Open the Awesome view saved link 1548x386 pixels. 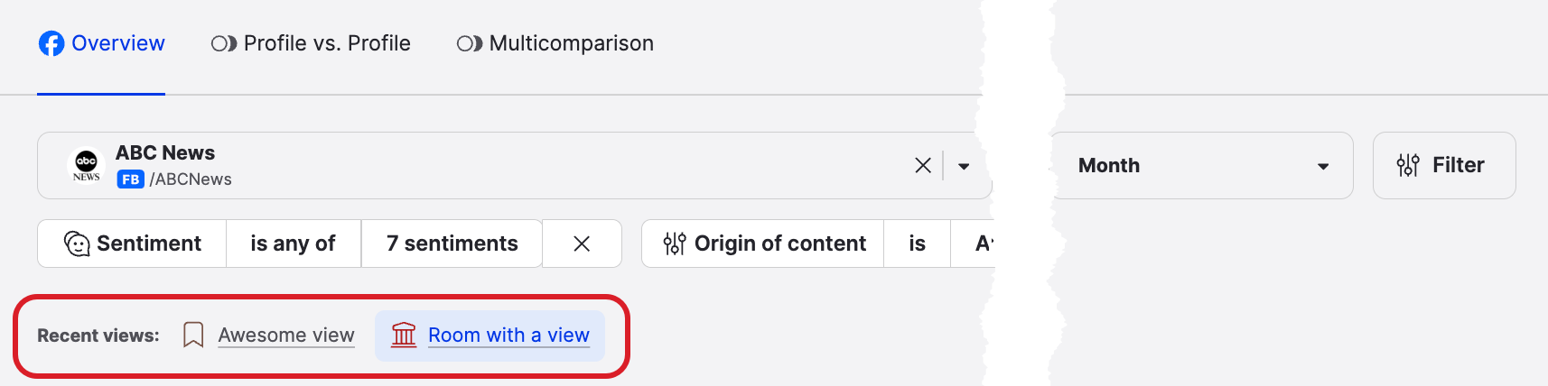[285, 335]
